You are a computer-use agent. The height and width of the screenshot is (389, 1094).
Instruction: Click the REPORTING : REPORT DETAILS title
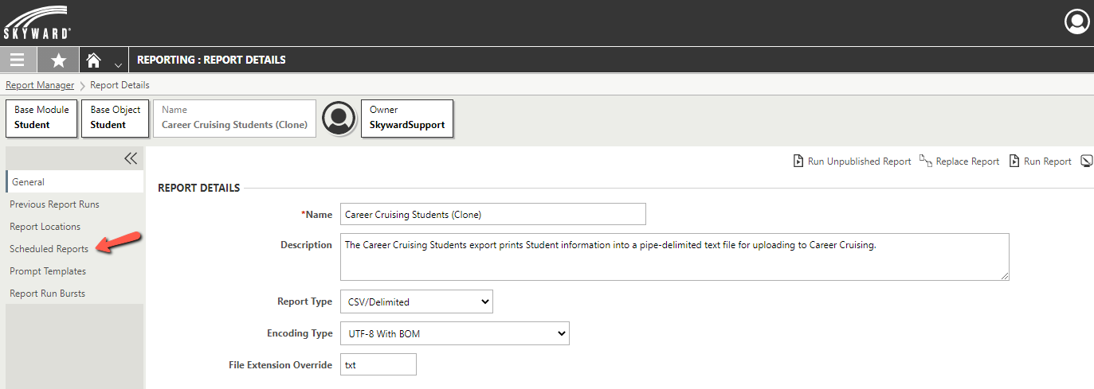[x=211, y=60]
